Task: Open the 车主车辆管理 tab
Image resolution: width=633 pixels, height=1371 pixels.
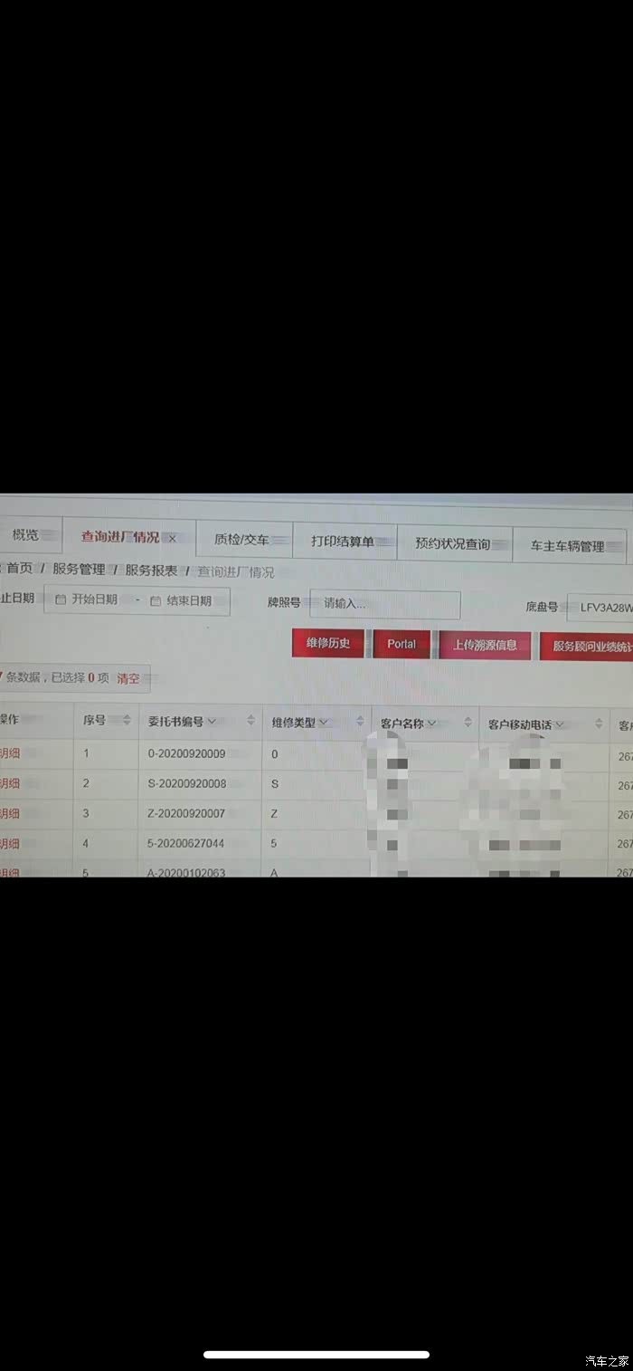Action: tap(569, 546)
